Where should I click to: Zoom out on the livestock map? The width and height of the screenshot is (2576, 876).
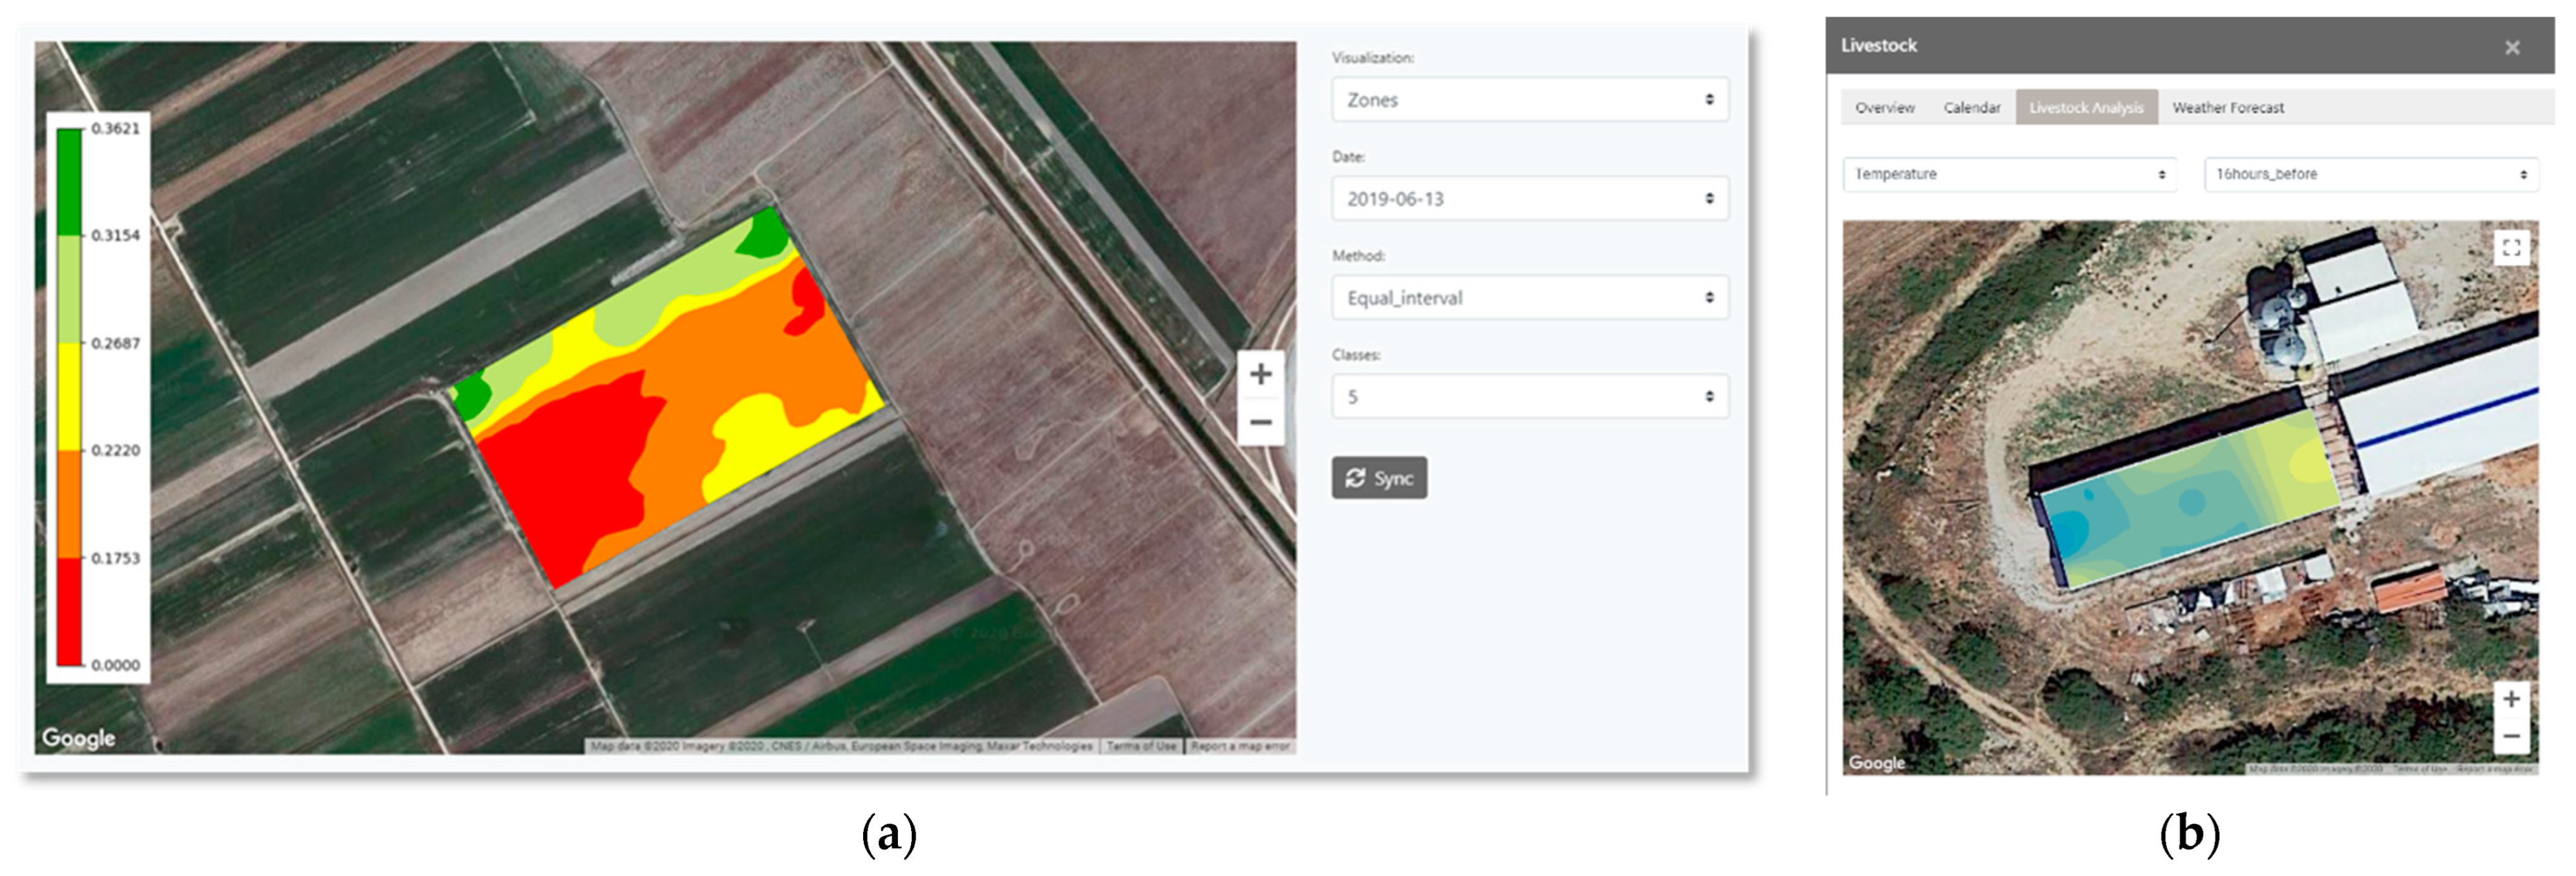[x=2511, y=736]
